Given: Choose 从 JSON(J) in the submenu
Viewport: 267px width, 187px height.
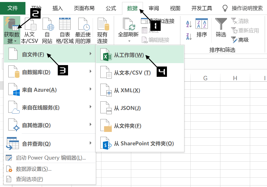Looking at the screenshot, I should pos(140,108).
